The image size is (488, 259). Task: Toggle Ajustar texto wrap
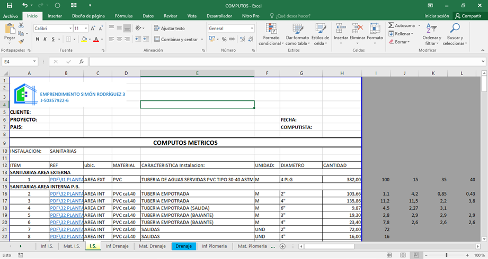click(170, 28)
